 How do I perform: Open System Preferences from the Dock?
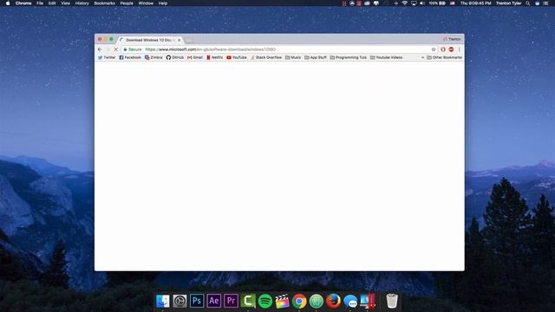coord(180,301)
